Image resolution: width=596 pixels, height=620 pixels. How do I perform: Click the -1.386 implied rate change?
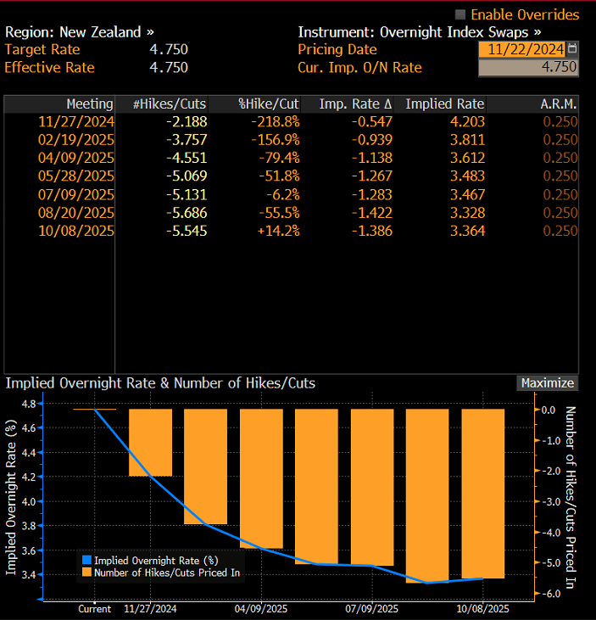point(372,231)
